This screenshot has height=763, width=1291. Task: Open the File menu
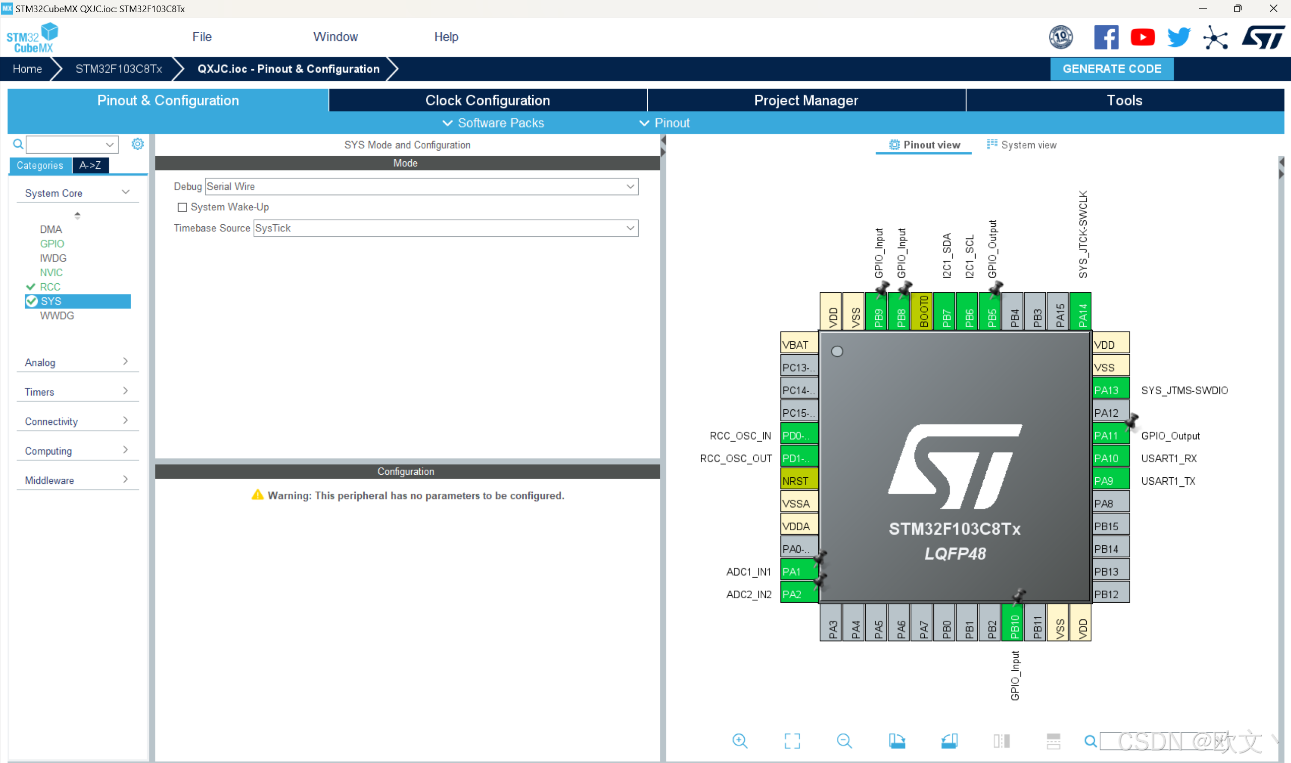coord(202,37)
